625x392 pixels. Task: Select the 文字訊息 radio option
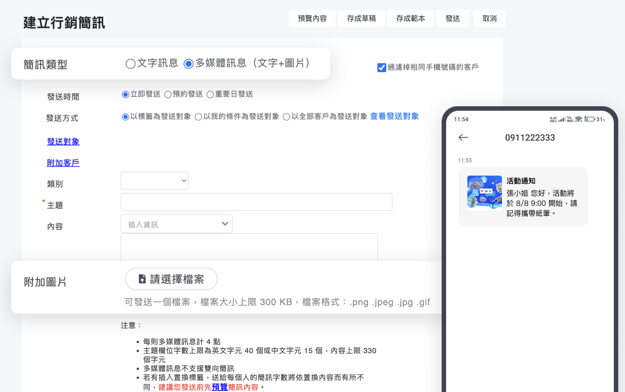tap(131, 64)
